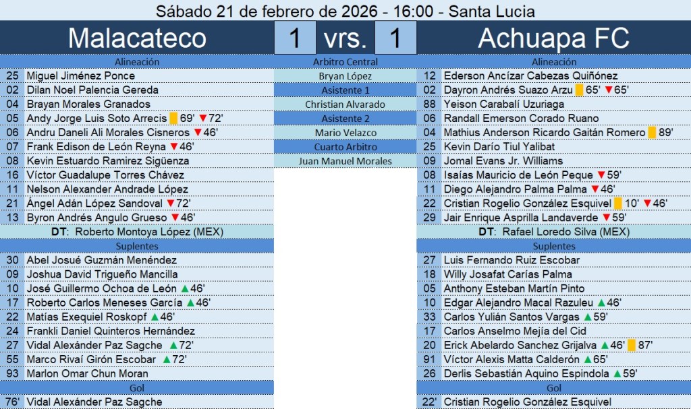Click referee name Bryan López
This screenshot has width=691, height=409.
pyautogui.click(x=345, y=76)
